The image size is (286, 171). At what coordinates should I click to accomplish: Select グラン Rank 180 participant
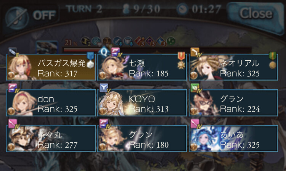tap(142, 138)
